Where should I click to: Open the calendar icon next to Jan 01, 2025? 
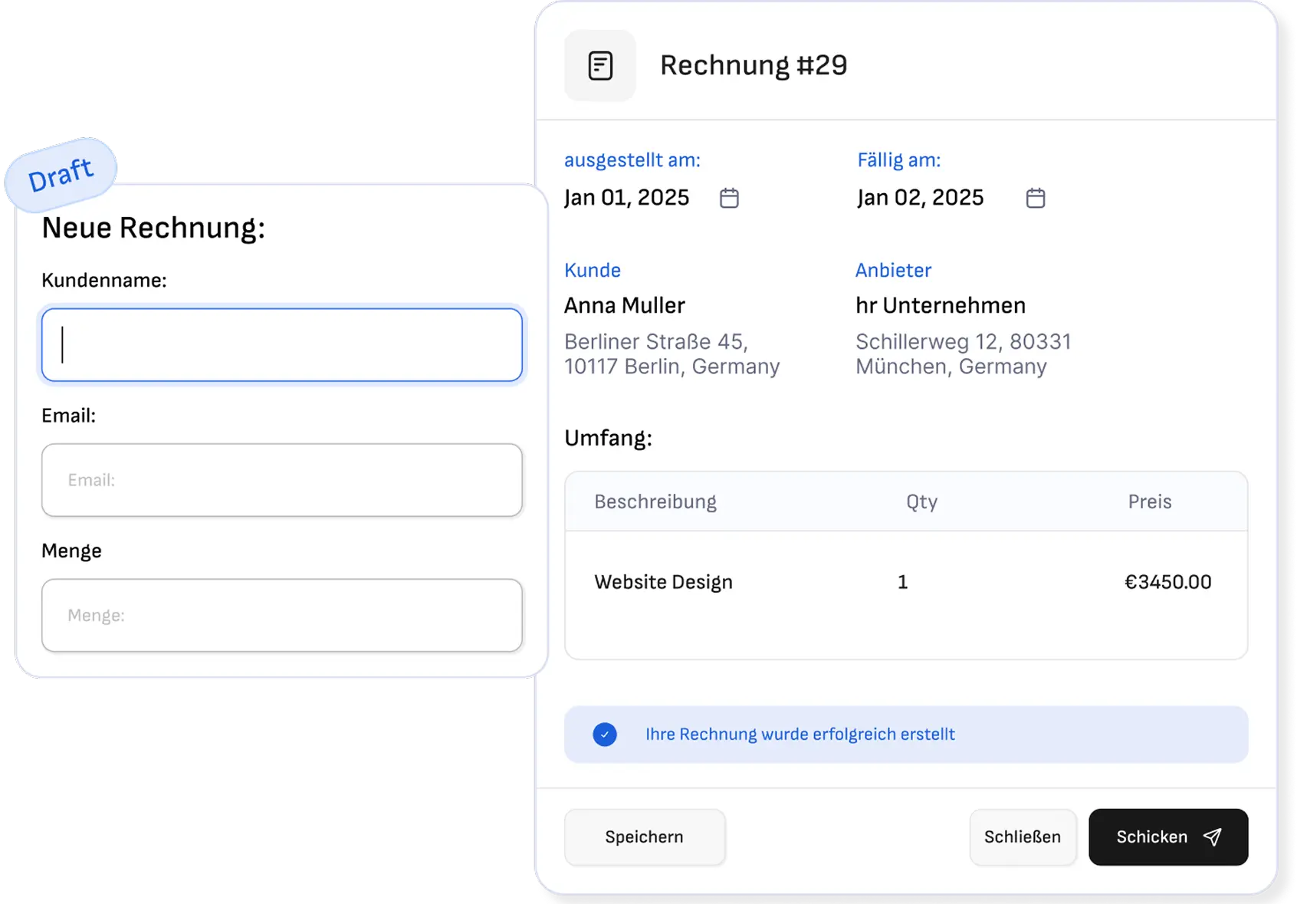click(729, 197)
